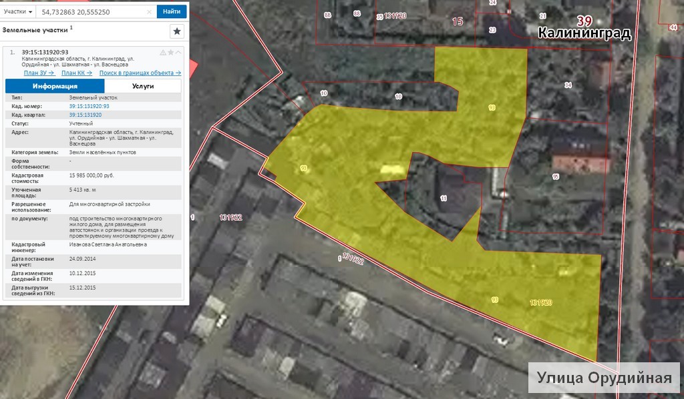This screenshot has height=399, width=684.
Task: Open cadastral quarter 39:15:131920 link
Action: [85, 115]
